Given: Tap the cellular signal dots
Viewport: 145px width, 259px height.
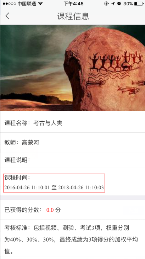Looking at the screenshot, I should coord(9,4).
